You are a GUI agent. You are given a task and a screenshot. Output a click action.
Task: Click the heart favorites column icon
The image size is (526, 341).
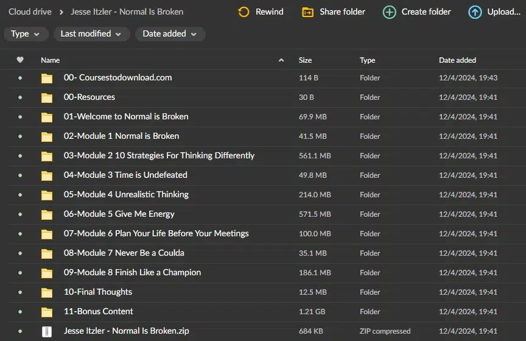tap(20, 60)
